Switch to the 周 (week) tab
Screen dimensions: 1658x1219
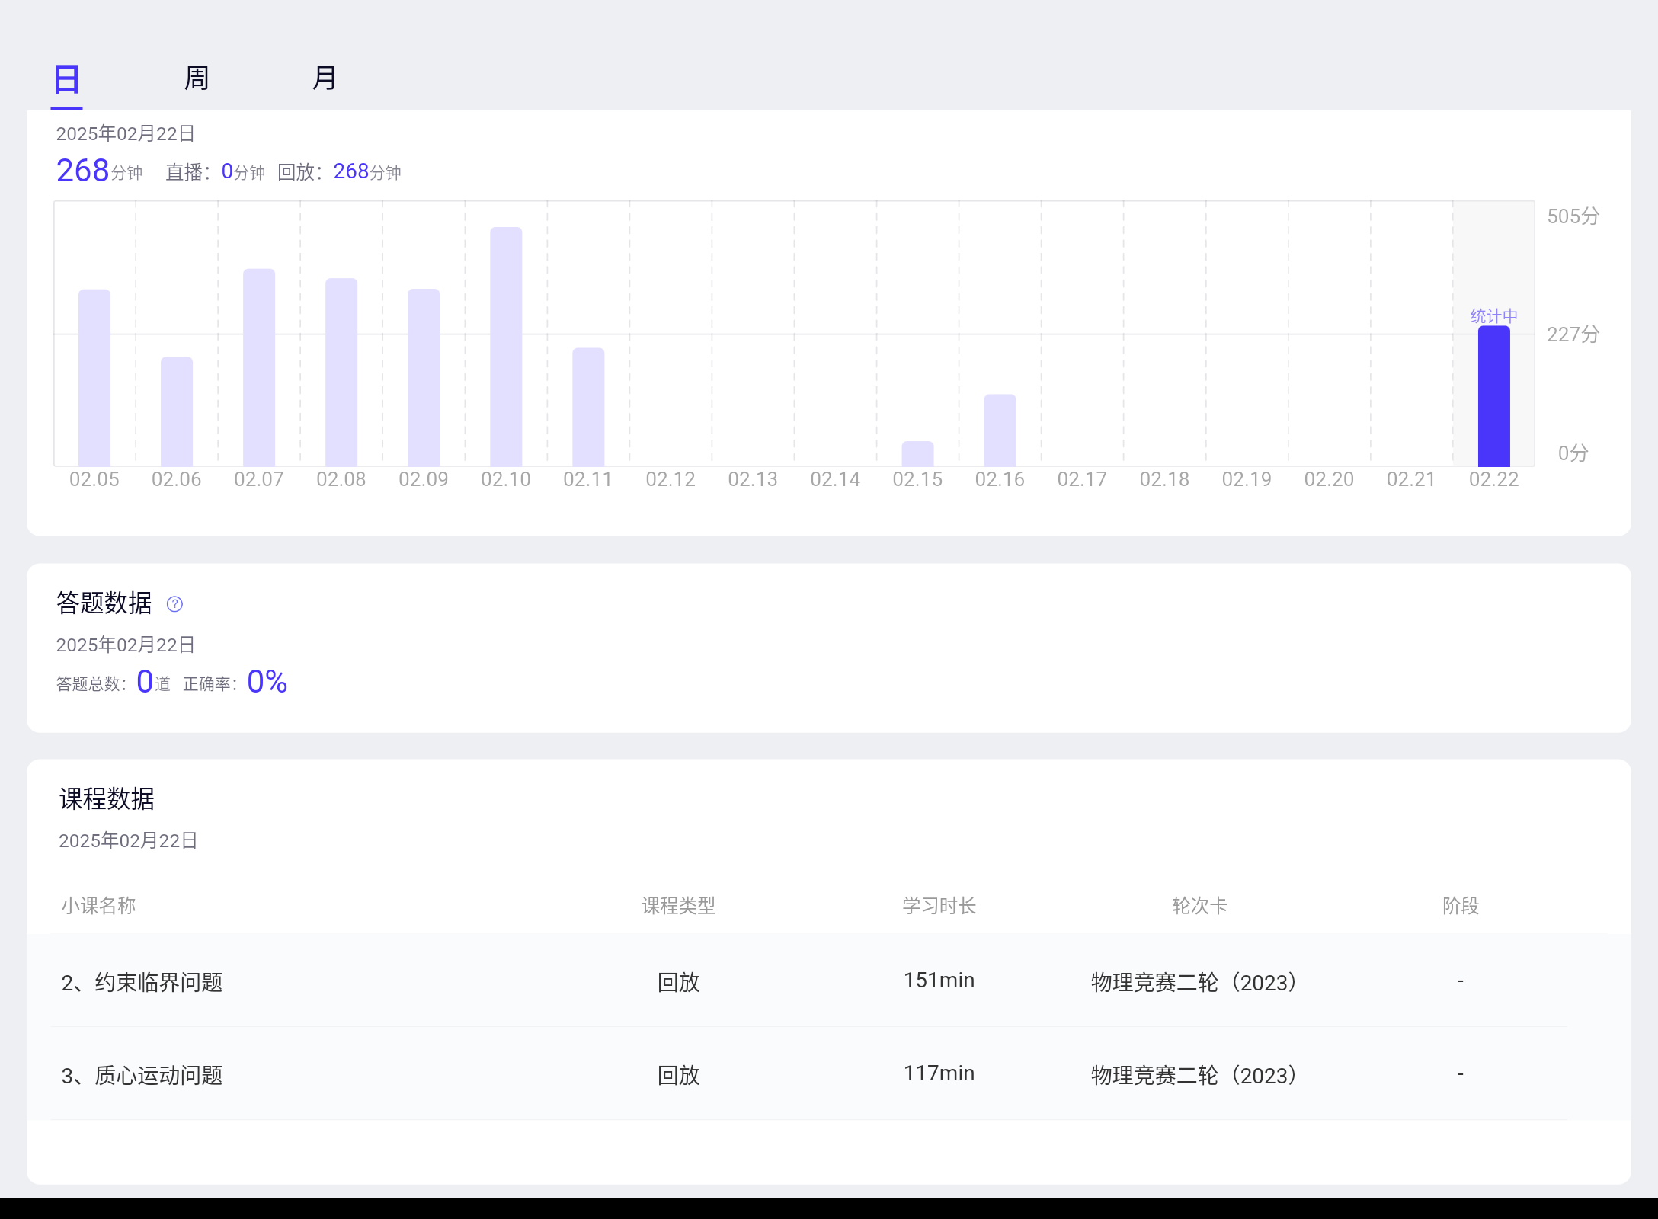pos(197,78)
